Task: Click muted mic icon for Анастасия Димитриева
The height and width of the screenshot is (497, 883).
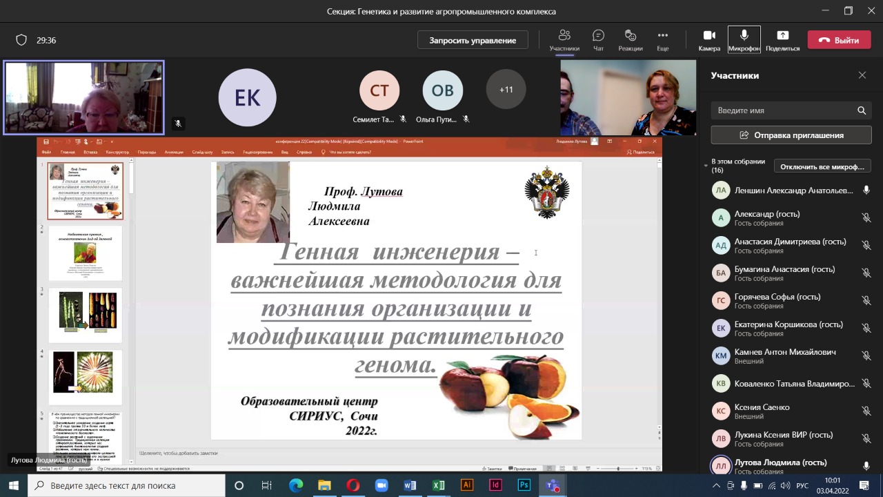Action: pyautogui.click(x=866, y=245)
